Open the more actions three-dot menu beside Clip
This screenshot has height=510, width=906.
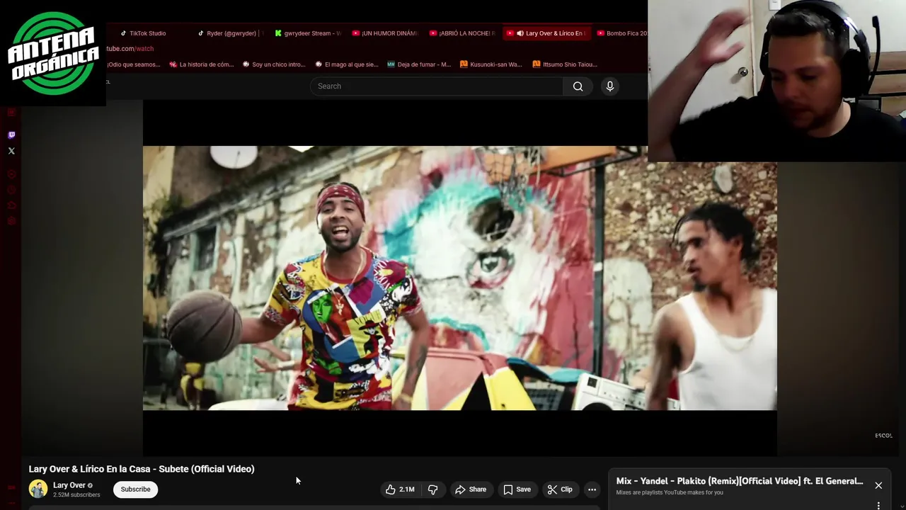click(x=592, y=489)
